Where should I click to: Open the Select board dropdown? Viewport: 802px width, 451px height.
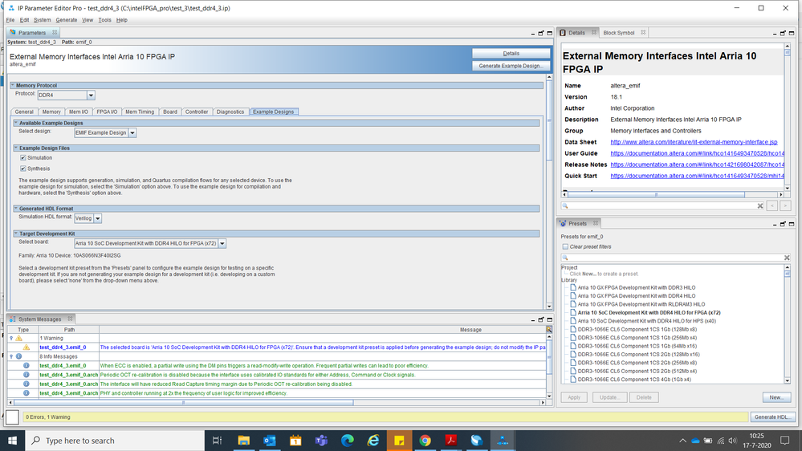222,243
